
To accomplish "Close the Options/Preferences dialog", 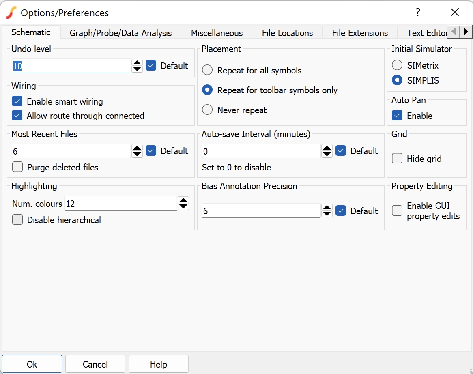I will [454, 12].
